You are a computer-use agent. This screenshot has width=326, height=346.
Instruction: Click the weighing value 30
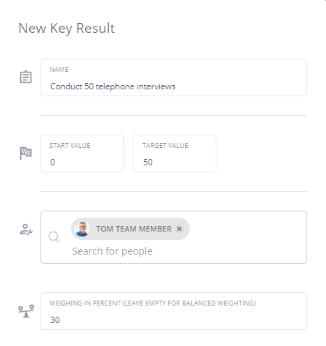tap(55, 320)
